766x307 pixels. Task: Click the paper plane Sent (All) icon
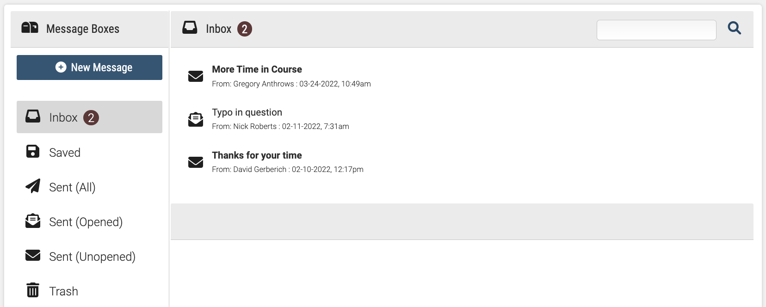33,186
